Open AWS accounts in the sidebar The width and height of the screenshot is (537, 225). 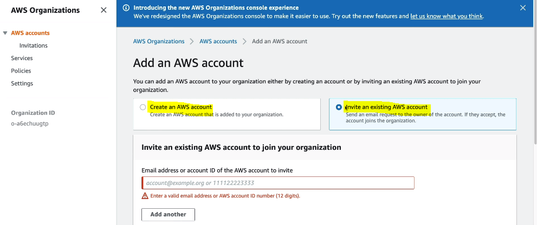tap(30, 33)
